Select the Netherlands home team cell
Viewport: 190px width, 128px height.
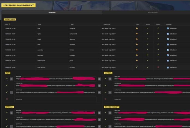pos(41,61)
